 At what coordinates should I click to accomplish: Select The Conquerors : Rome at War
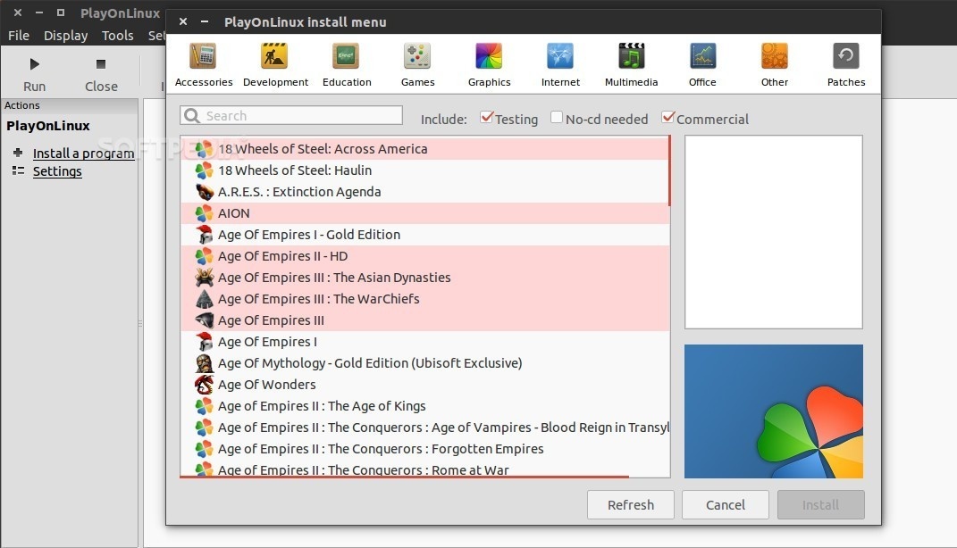tap(424, 469)
